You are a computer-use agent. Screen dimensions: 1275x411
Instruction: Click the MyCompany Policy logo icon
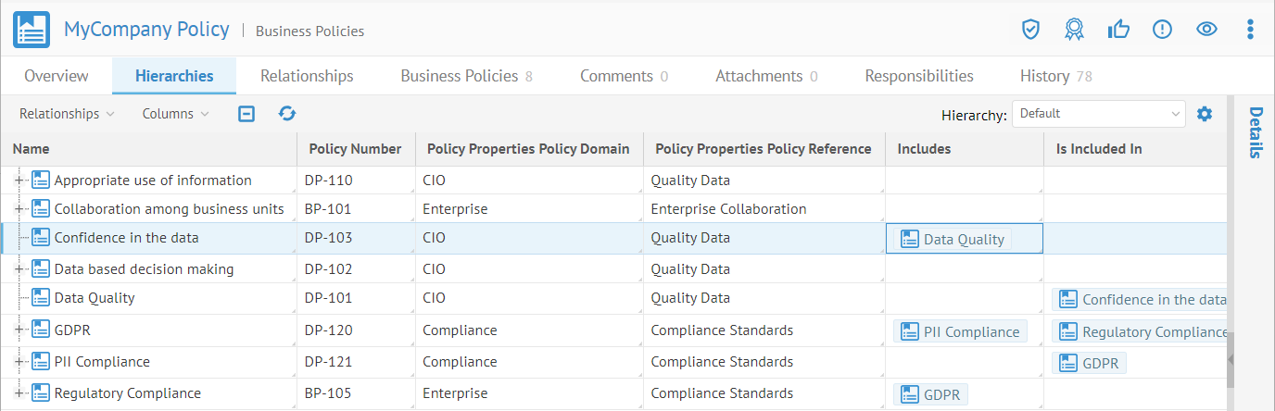(x=32, y=30)
